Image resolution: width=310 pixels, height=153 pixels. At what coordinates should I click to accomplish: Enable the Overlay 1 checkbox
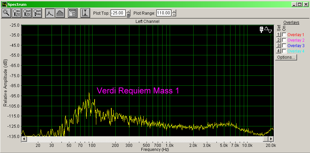click(x=284, y=35)
